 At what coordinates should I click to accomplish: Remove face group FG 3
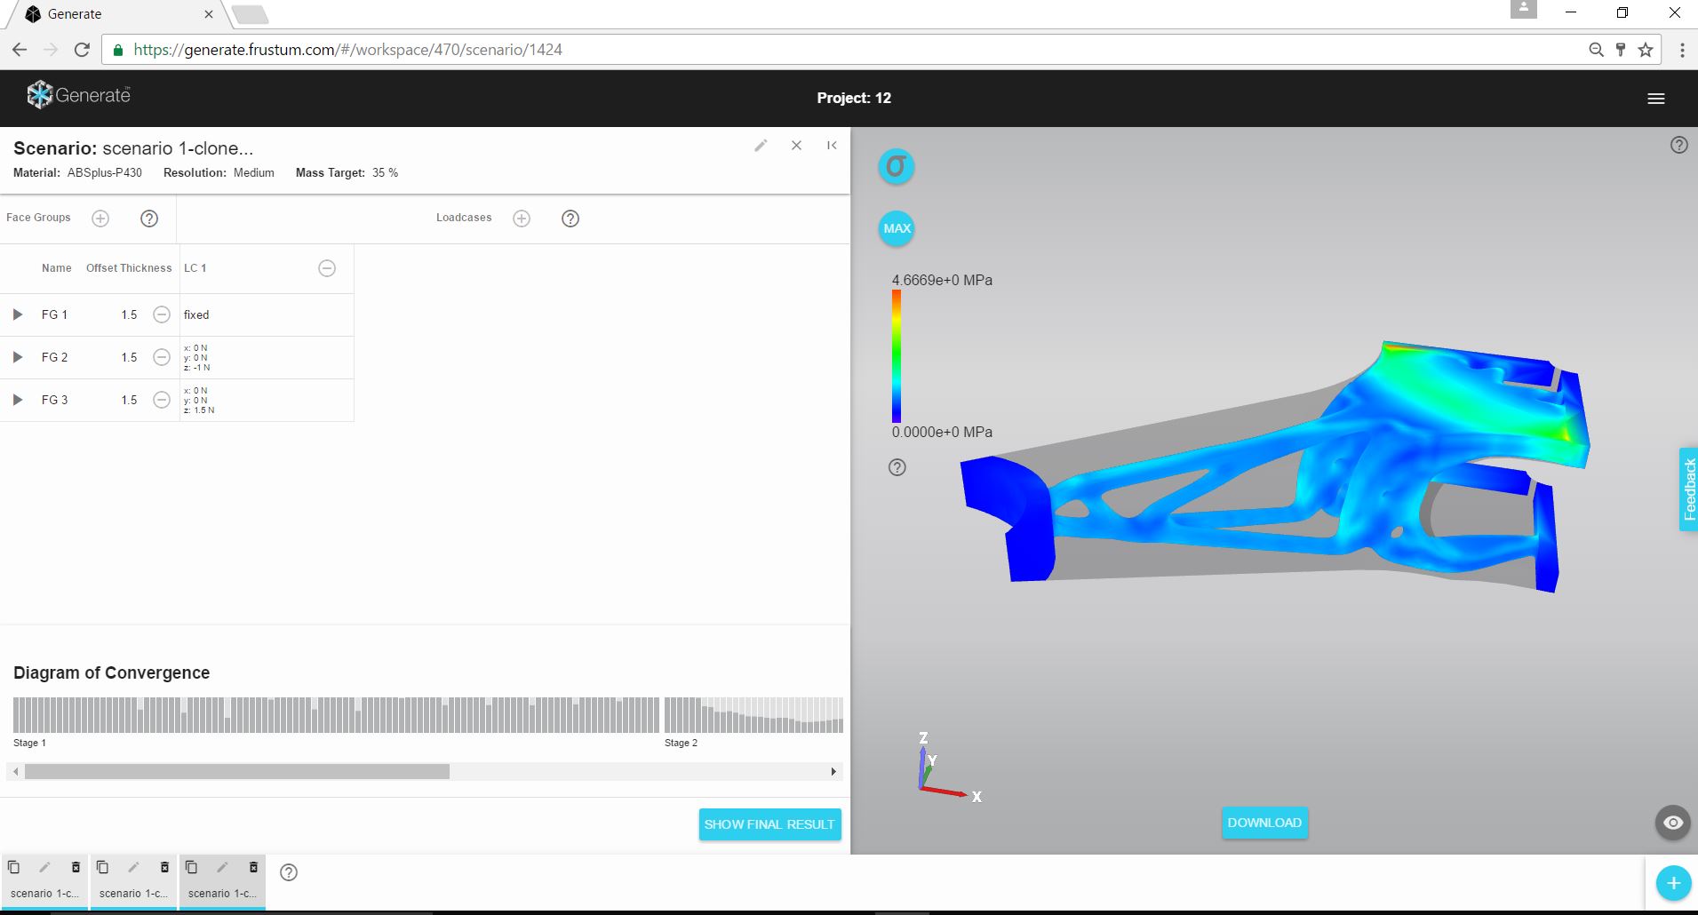pos(162,400)
